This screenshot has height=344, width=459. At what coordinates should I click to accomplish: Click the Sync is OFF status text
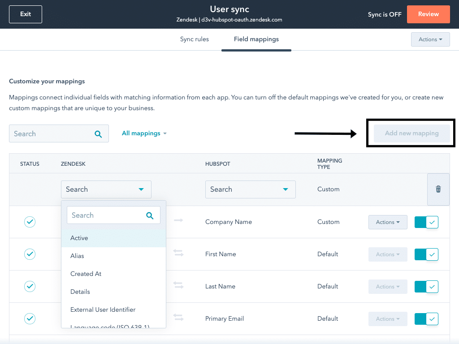[x=385, y=14]
